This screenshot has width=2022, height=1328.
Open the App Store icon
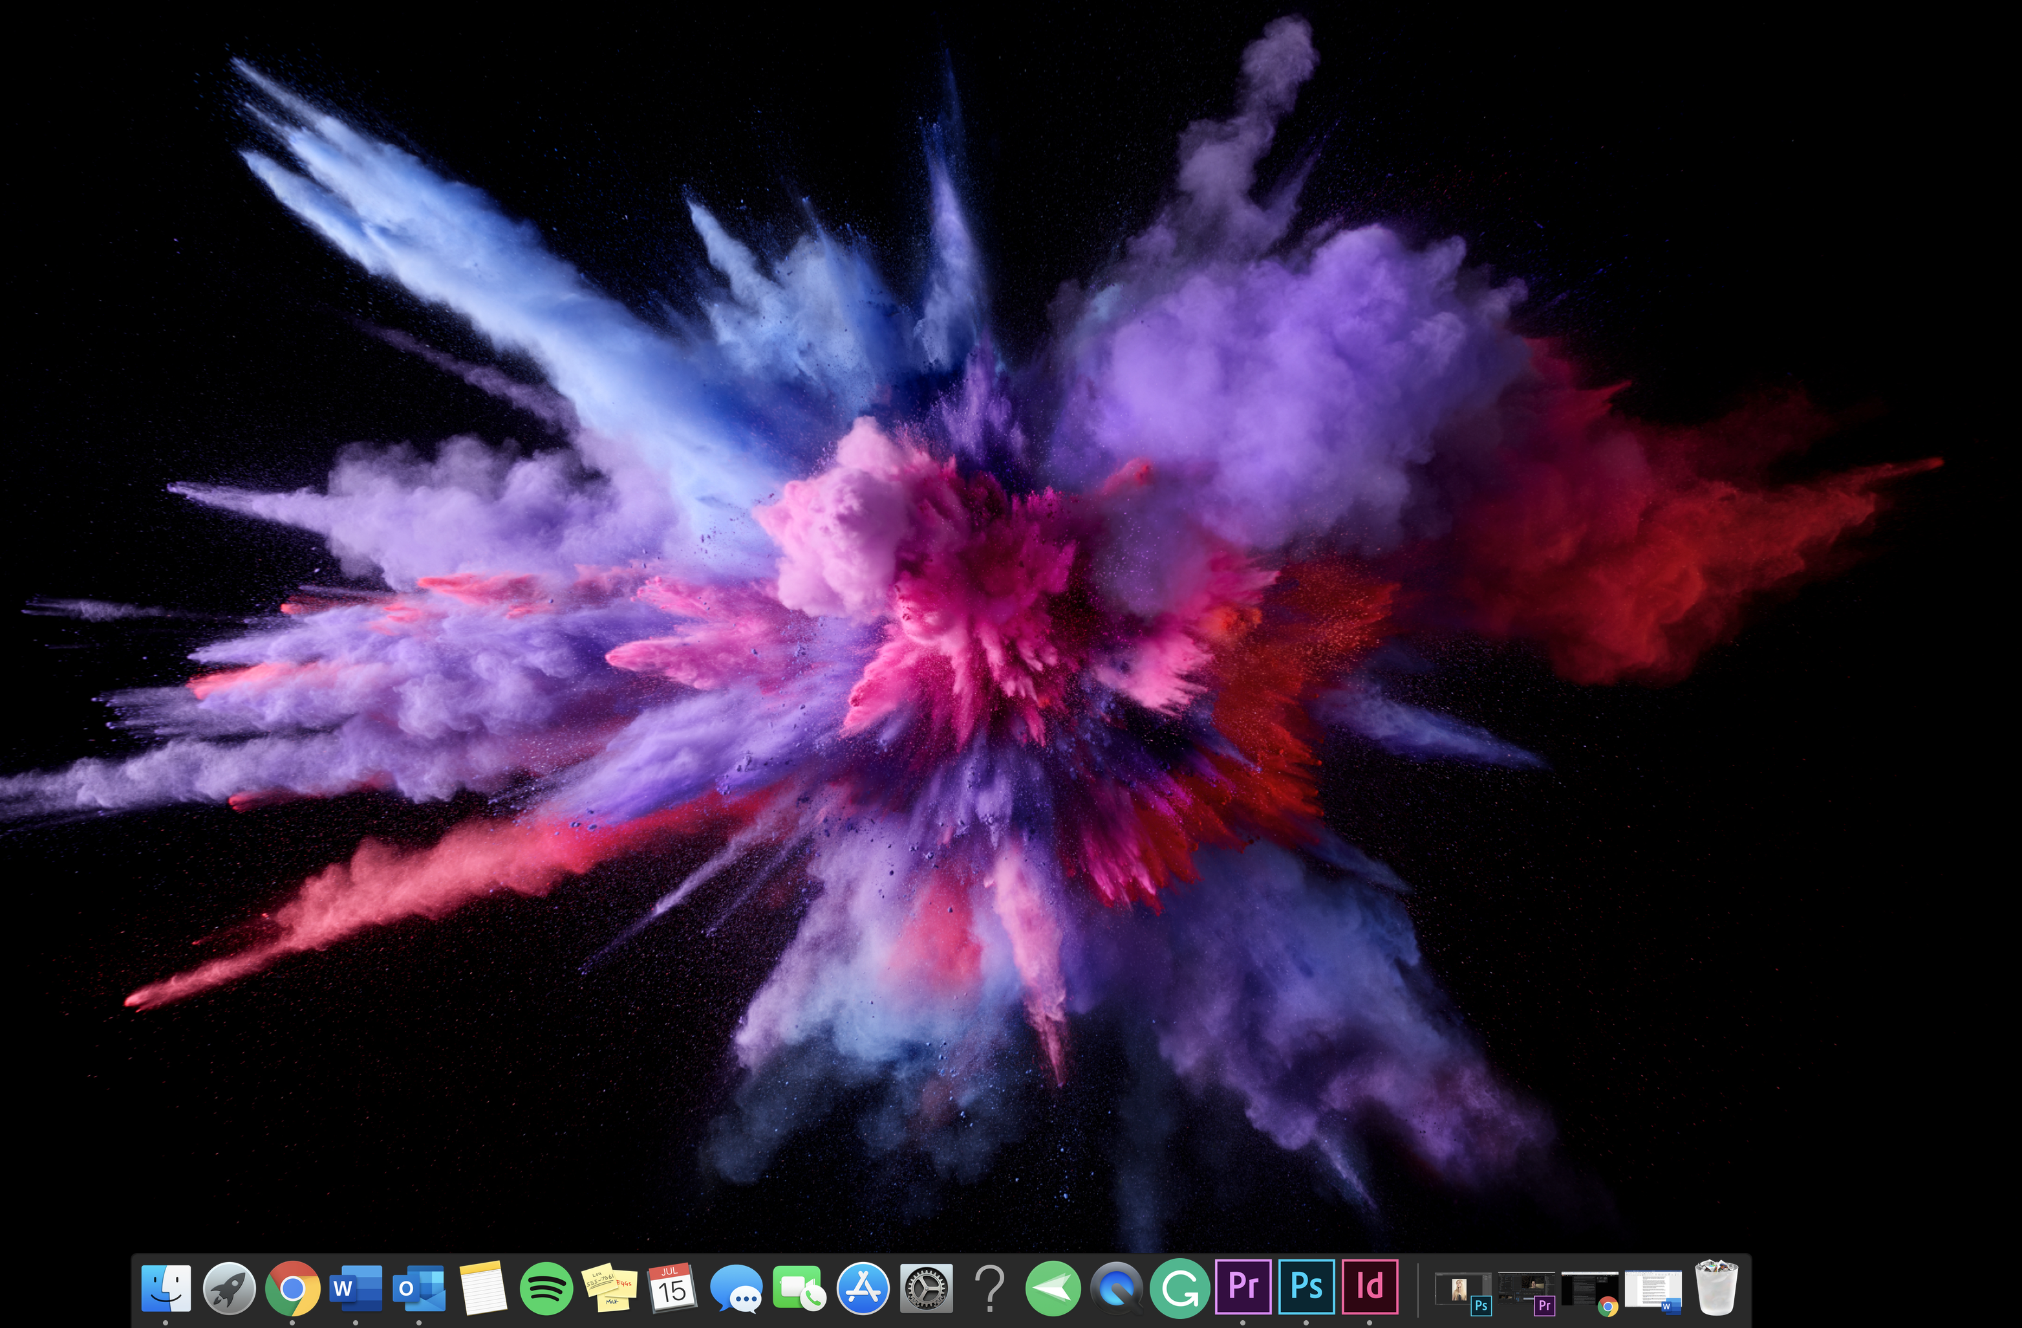pyautogui.click(x=863, y=1288)
